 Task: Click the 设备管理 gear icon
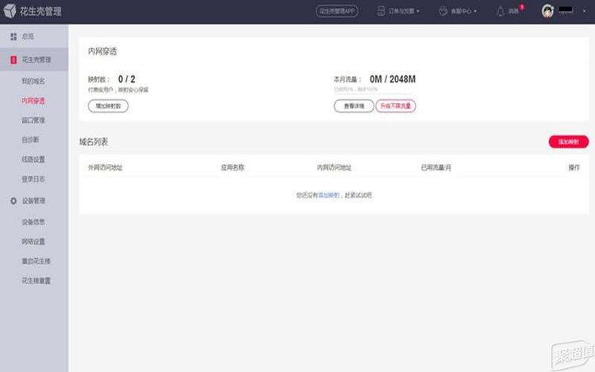[x=13, y=201]
